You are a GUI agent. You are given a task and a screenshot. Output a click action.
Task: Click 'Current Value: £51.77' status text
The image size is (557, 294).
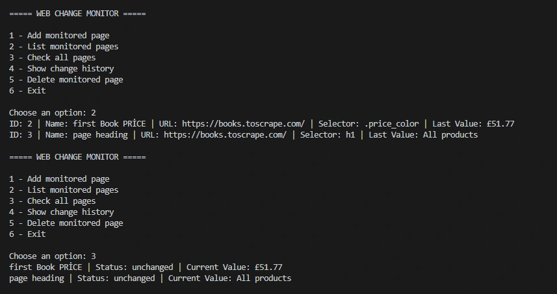click(235, 267)
